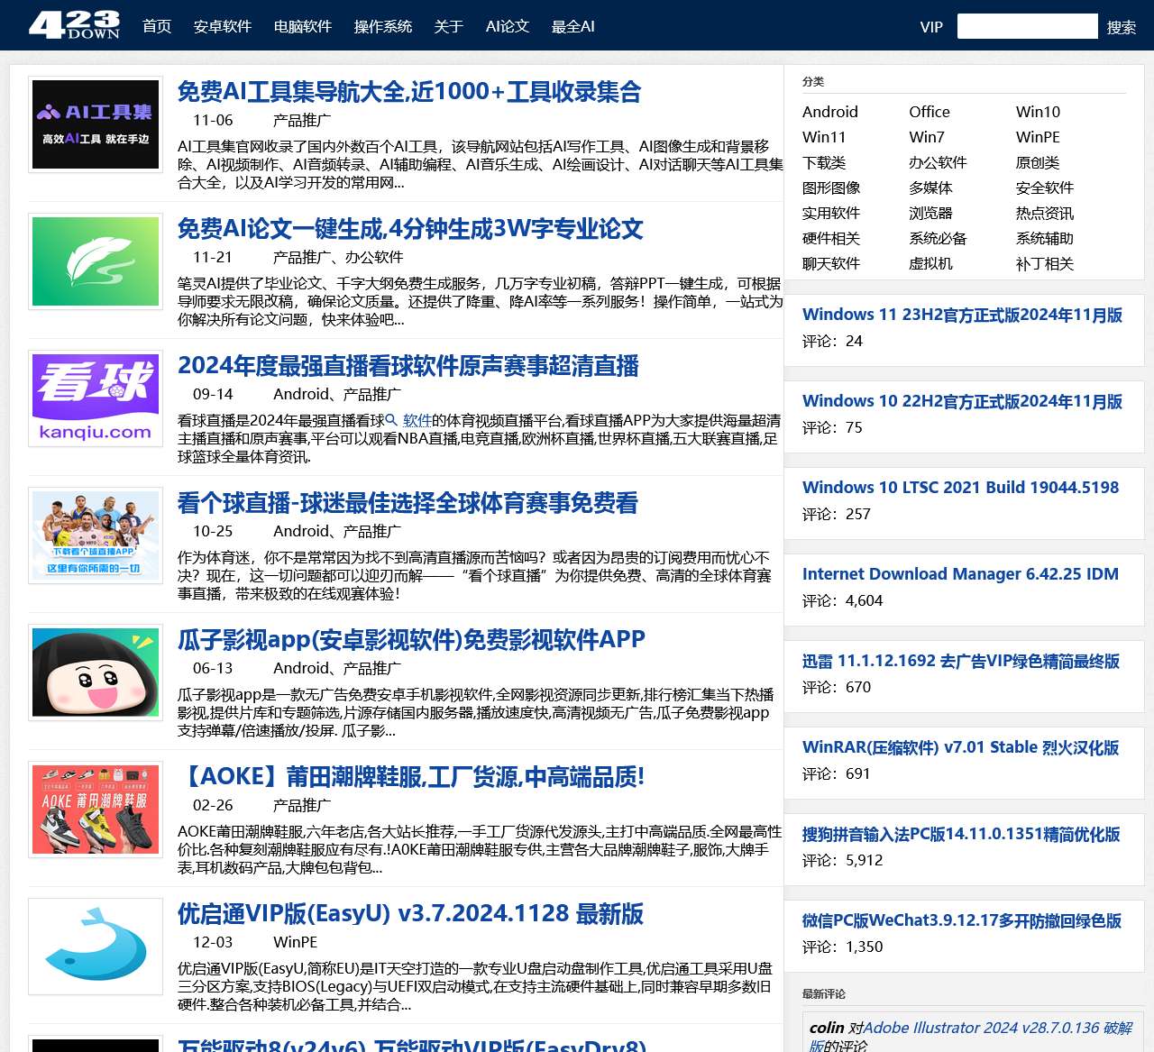Click the VIP link in header
Screen dimensions: 1154x1052
coord(931,27)
